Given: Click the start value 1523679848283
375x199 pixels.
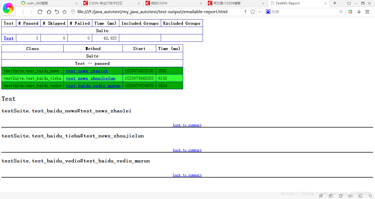Looking at the screenshot, I should pyautogui.click(x=139, y=78).
